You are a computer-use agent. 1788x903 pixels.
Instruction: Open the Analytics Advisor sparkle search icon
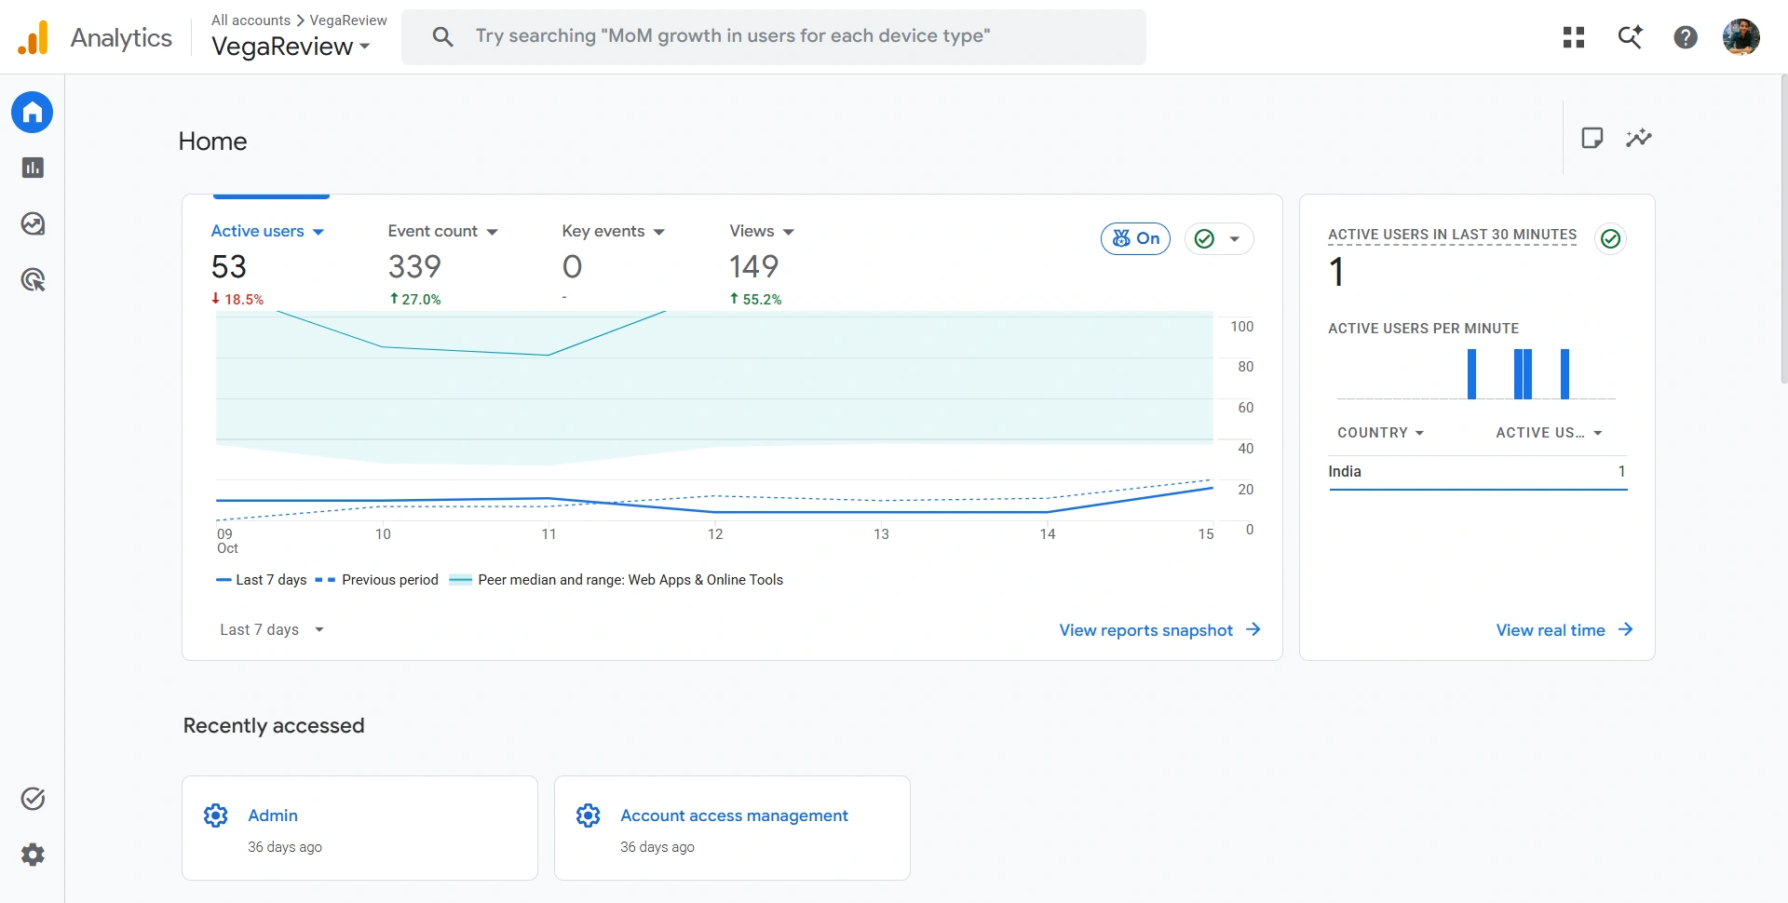(1630, 37)
